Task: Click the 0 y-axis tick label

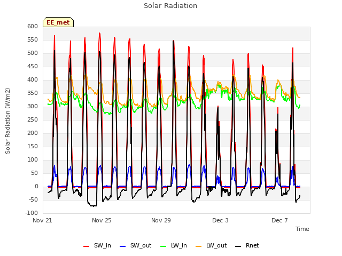Action: click(36, 186)
